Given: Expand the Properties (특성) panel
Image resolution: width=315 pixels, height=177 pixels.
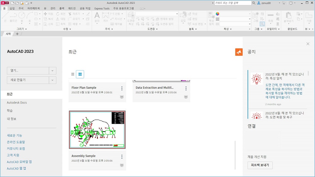Looking at the screenshot, I should pyautogui.click(x=228, y=29).
